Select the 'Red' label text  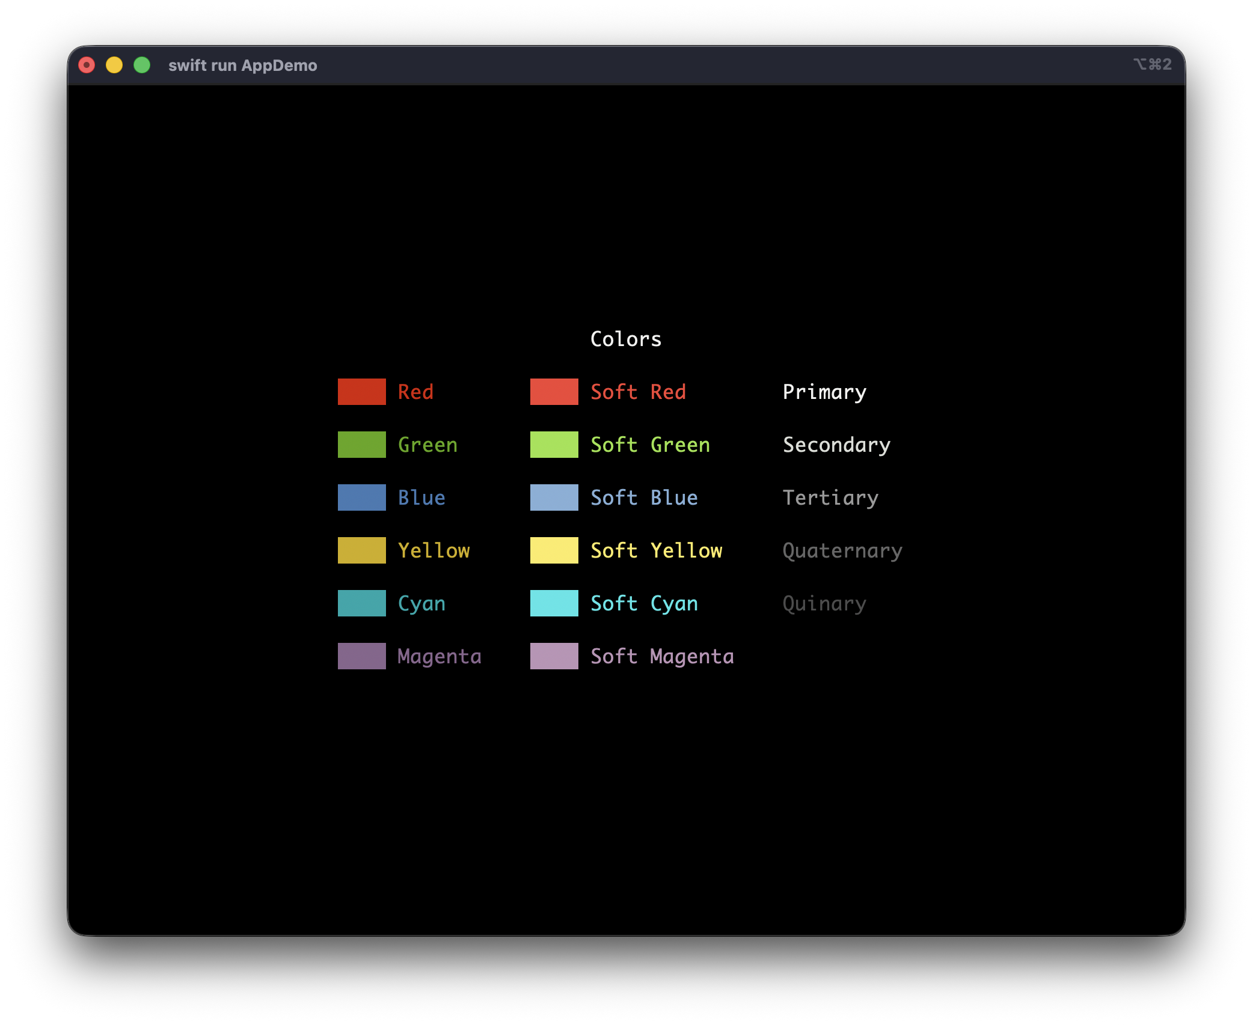(x=415, y=392)
